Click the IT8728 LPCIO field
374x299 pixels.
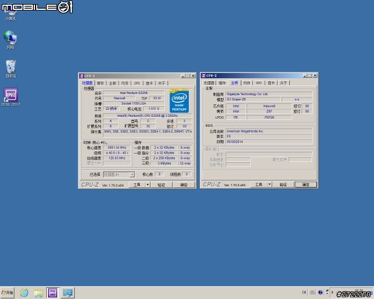269,117
